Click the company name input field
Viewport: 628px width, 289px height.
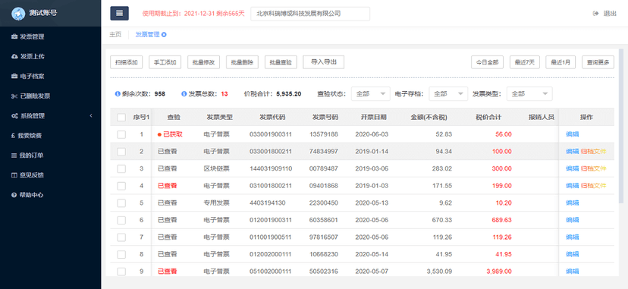pyautogui.click(x=310, y=14)
